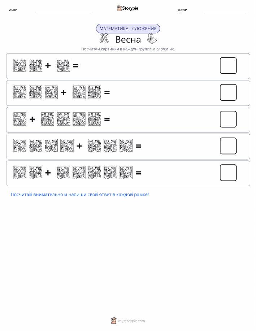Select the answer box in the first row
256x331 pixels.
tap(228, 66)
